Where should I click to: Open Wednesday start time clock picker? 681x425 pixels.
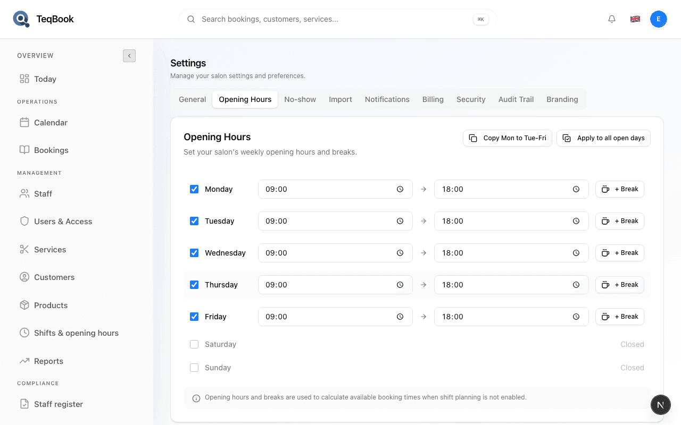tap(400, 253)
